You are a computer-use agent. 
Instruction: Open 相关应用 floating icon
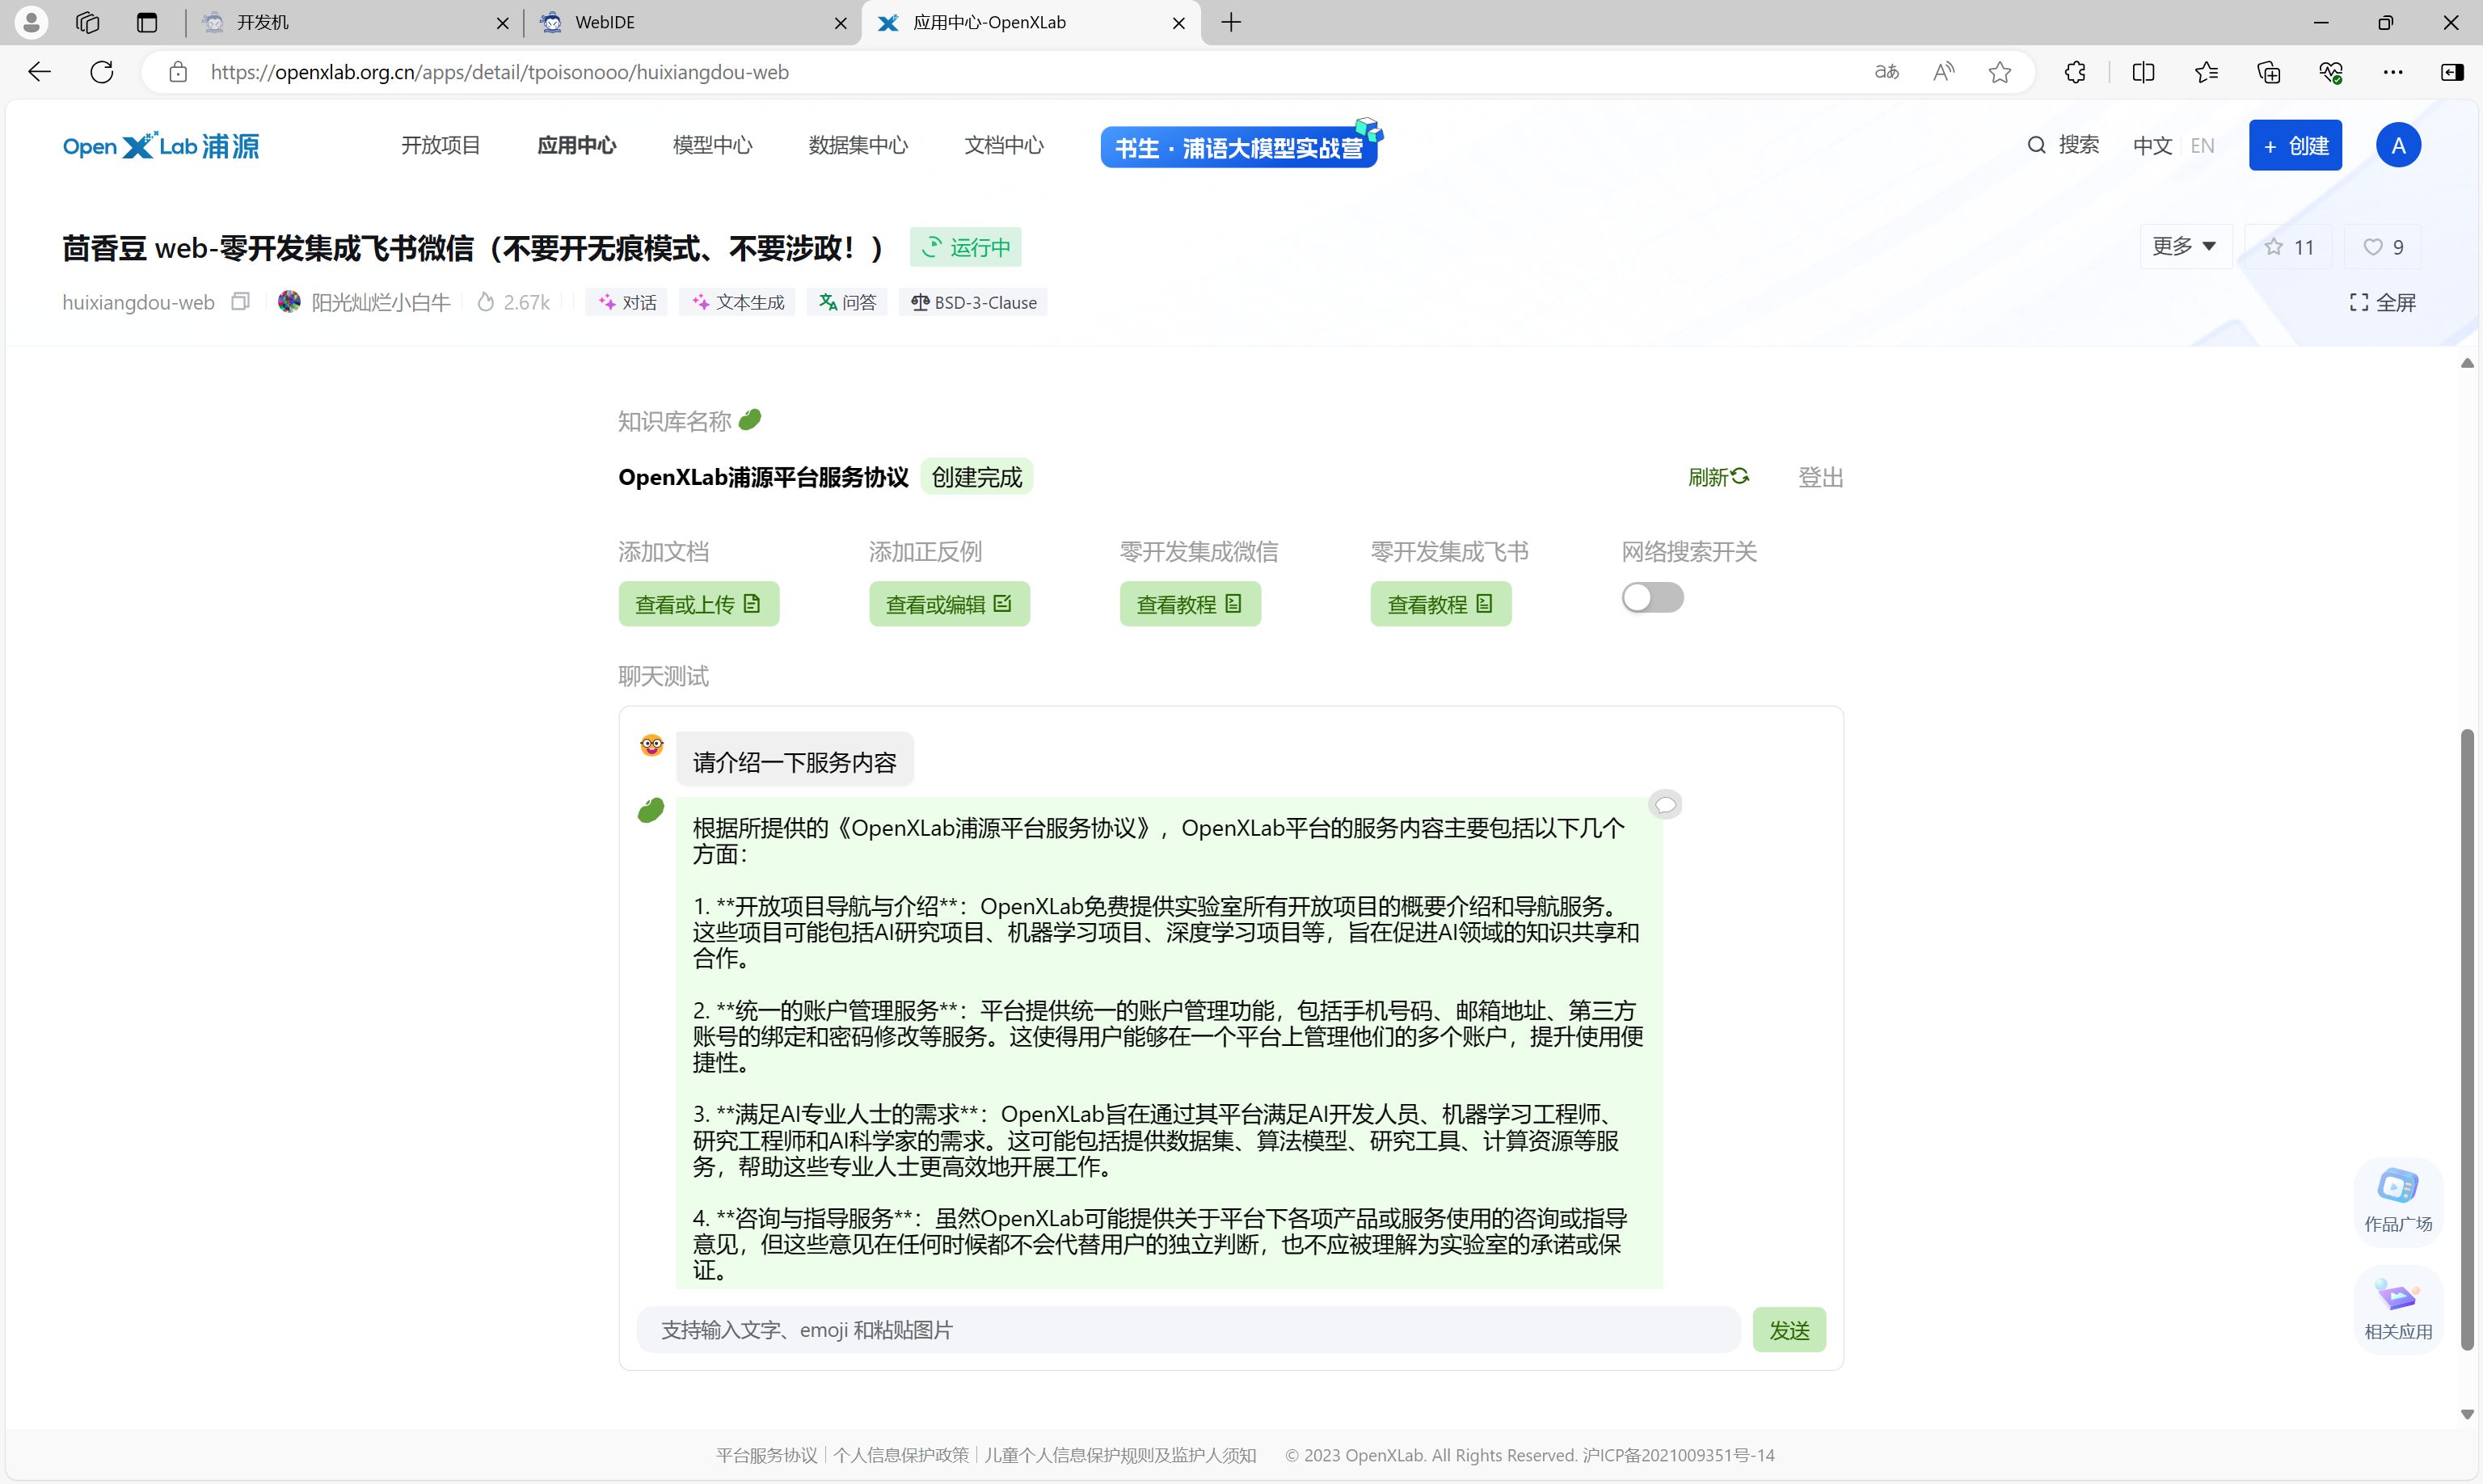[2397, 1309]
